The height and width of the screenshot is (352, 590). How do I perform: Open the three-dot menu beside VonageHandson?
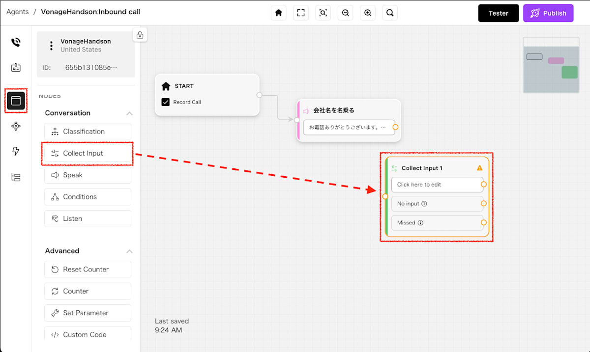point(51,46)
